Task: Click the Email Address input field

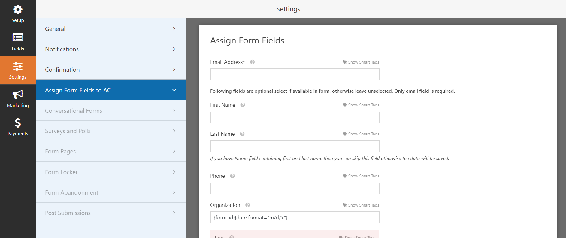Action: point(295,74)
